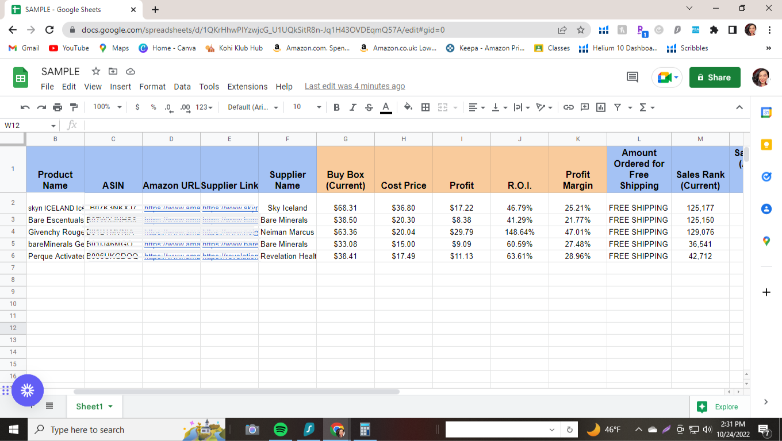This screenshot has width=782, height=441.
Task: Click the Insert chart icon
Action: tap(601, 107)
